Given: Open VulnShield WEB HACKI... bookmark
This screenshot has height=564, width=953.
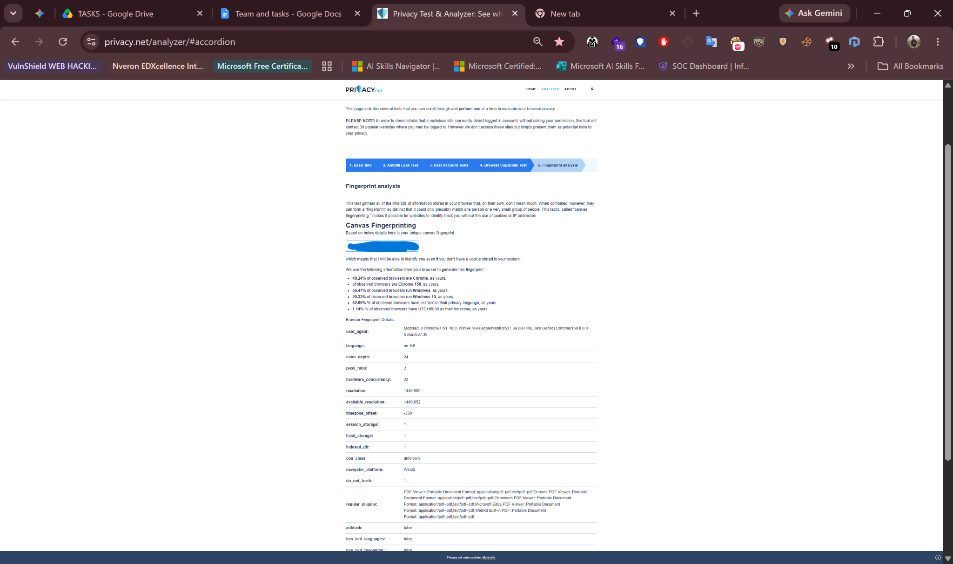Looking at the screenshot, I should (53, 66).
